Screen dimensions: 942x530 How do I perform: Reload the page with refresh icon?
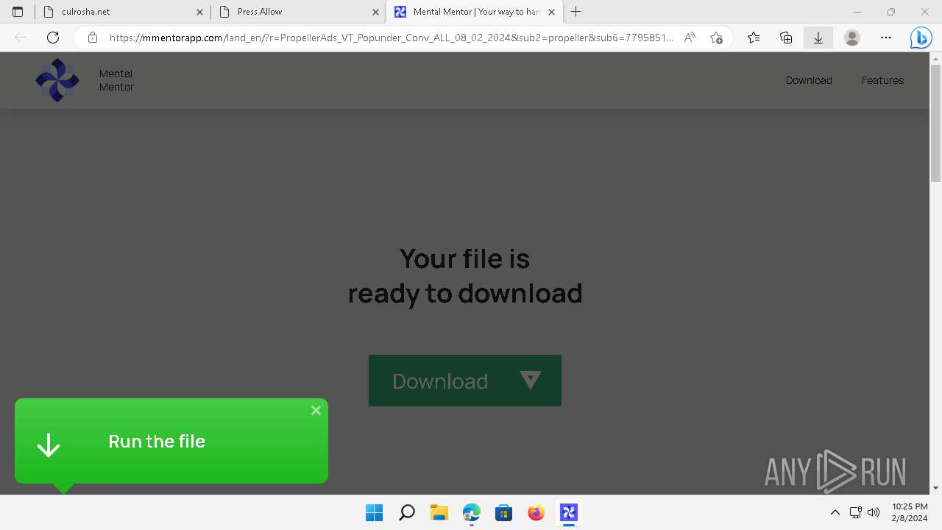coord(53,38)
